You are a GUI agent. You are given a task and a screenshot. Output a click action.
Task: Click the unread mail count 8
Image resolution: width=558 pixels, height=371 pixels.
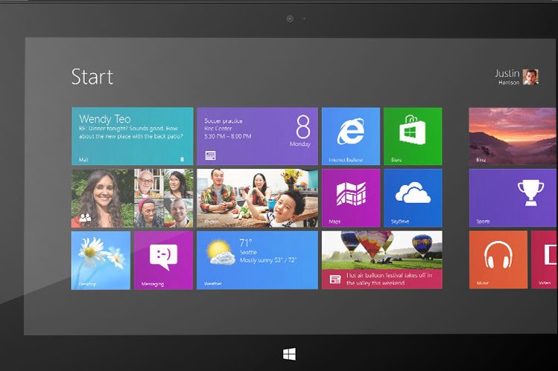(x=183, y=159)
